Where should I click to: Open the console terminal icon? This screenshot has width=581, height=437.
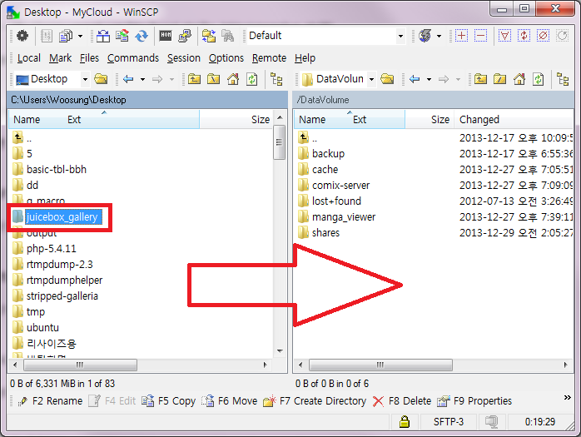(x=166, y=36)
